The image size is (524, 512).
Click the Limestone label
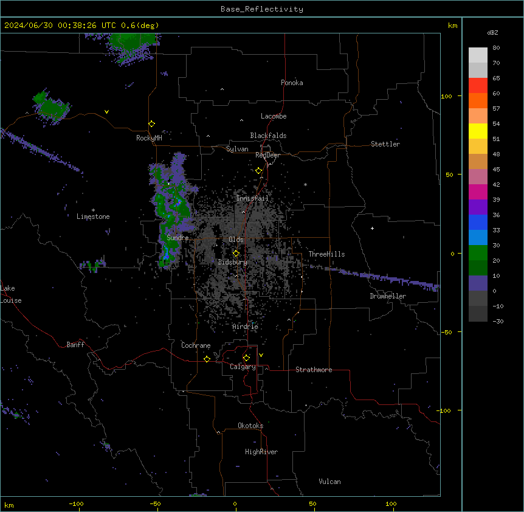(93, 216)
